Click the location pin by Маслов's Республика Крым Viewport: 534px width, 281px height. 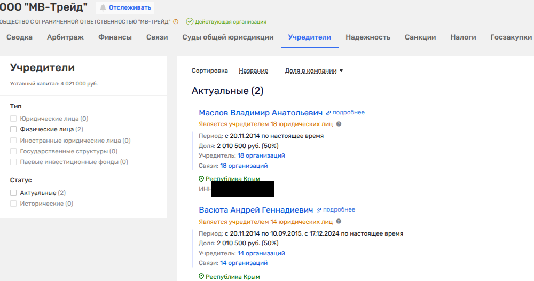(x=201, y=179)
